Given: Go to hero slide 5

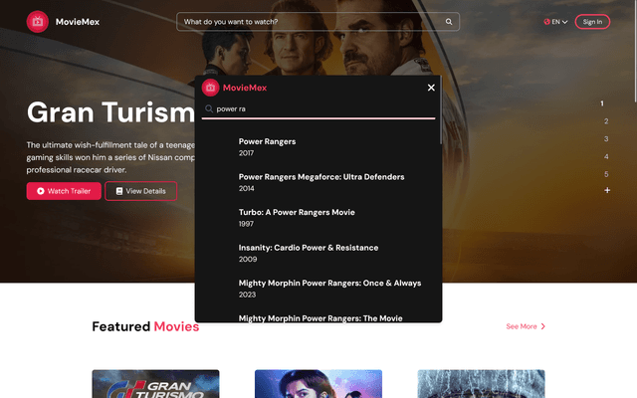Looking at the screenshot, I should (x=606, y=174).
